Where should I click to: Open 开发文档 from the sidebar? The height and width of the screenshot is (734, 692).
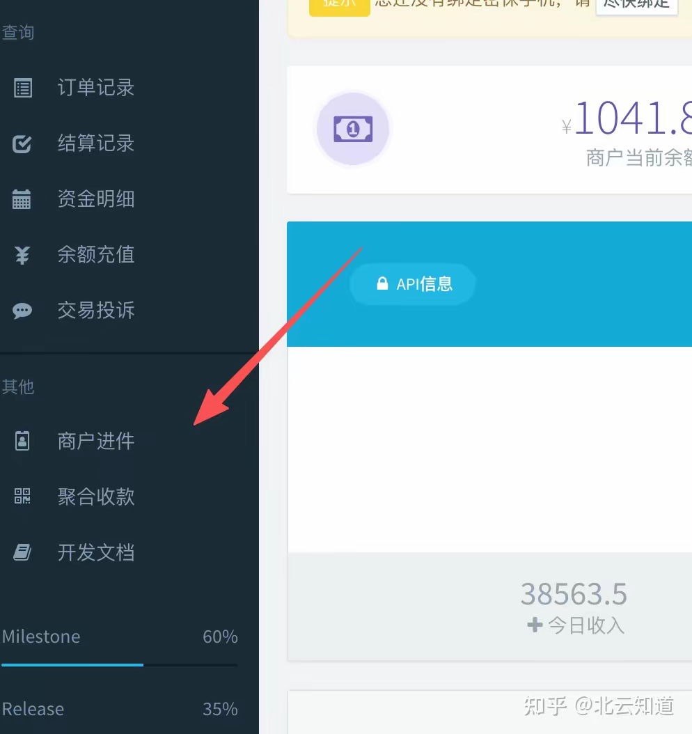96,553
